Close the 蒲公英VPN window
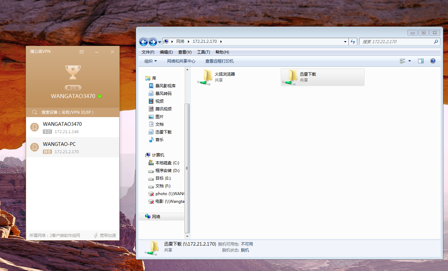This screenshot has width=448, height=271. tap(113, 52)
